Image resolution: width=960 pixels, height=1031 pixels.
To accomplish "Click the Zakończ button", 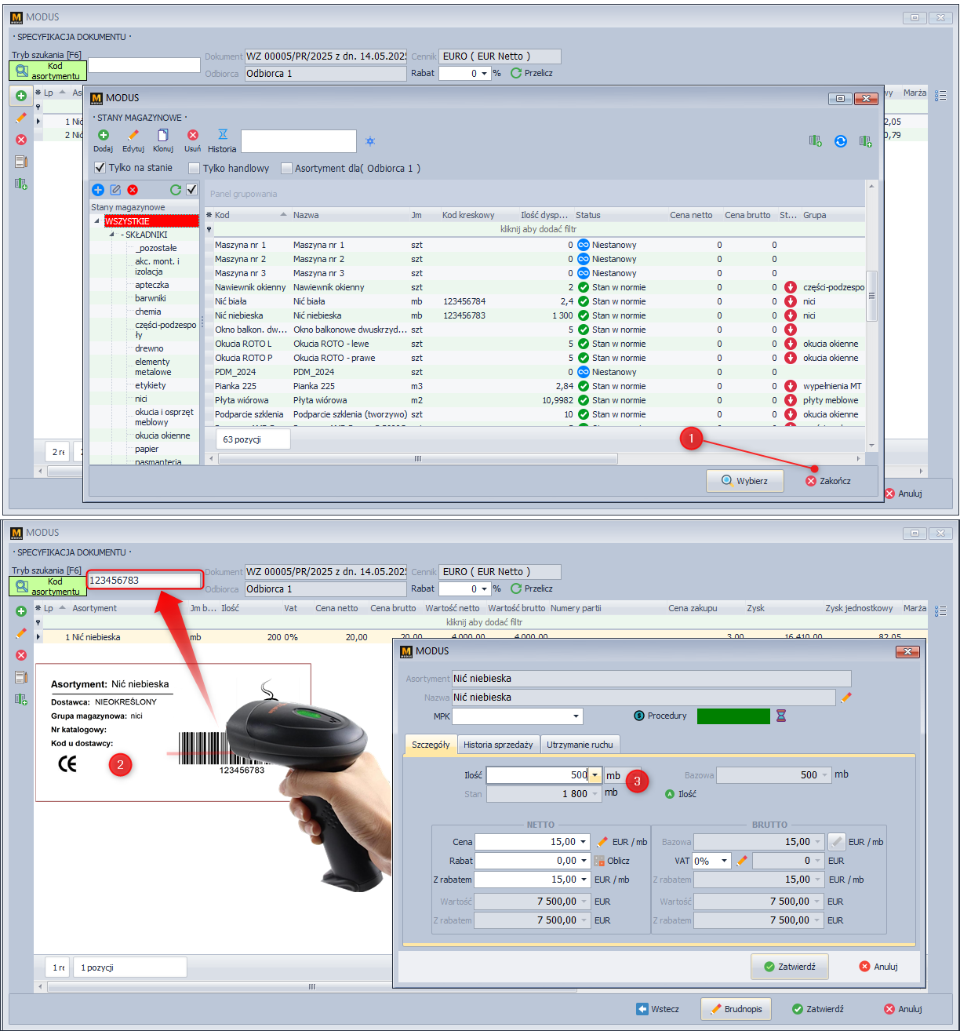I will pos(828,481).
